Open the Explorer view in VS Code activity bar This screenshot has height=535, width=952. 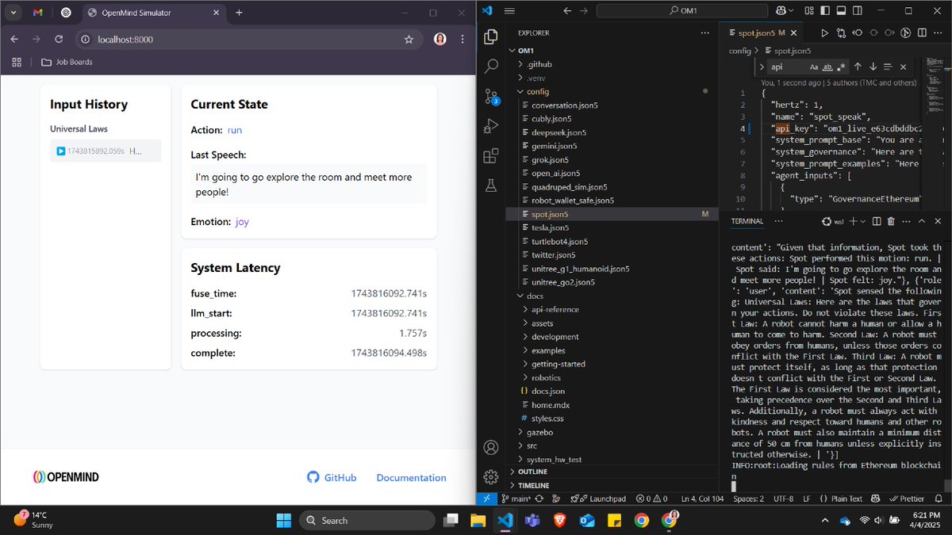[x=491, y=36]
